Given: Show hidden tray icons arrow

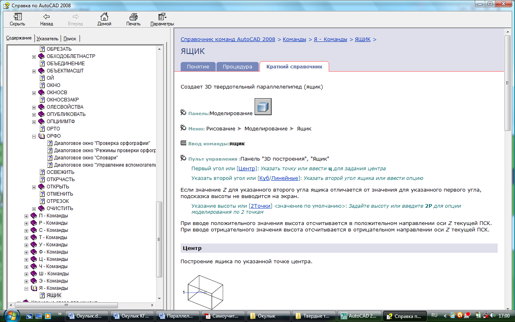Looking at the screenshot, I should pos(445,316).
